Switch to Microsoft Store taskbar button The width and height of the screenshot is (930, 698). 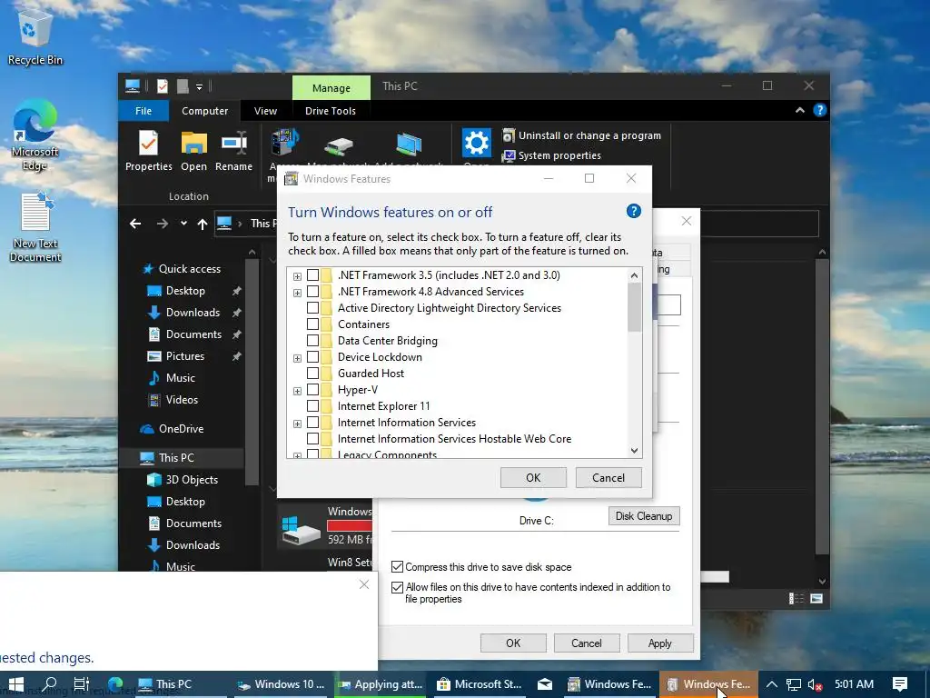(480, 684)
